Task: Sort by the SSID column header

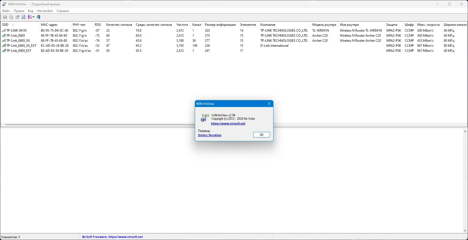Action: click(20, 25)
